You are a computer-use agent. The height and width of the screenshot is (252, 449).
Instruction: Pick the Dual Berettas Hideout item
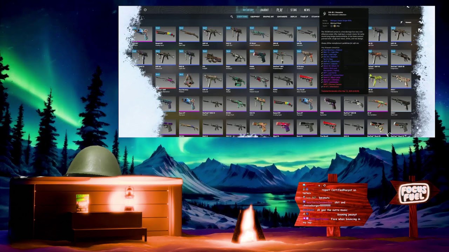tap(189, 83)
